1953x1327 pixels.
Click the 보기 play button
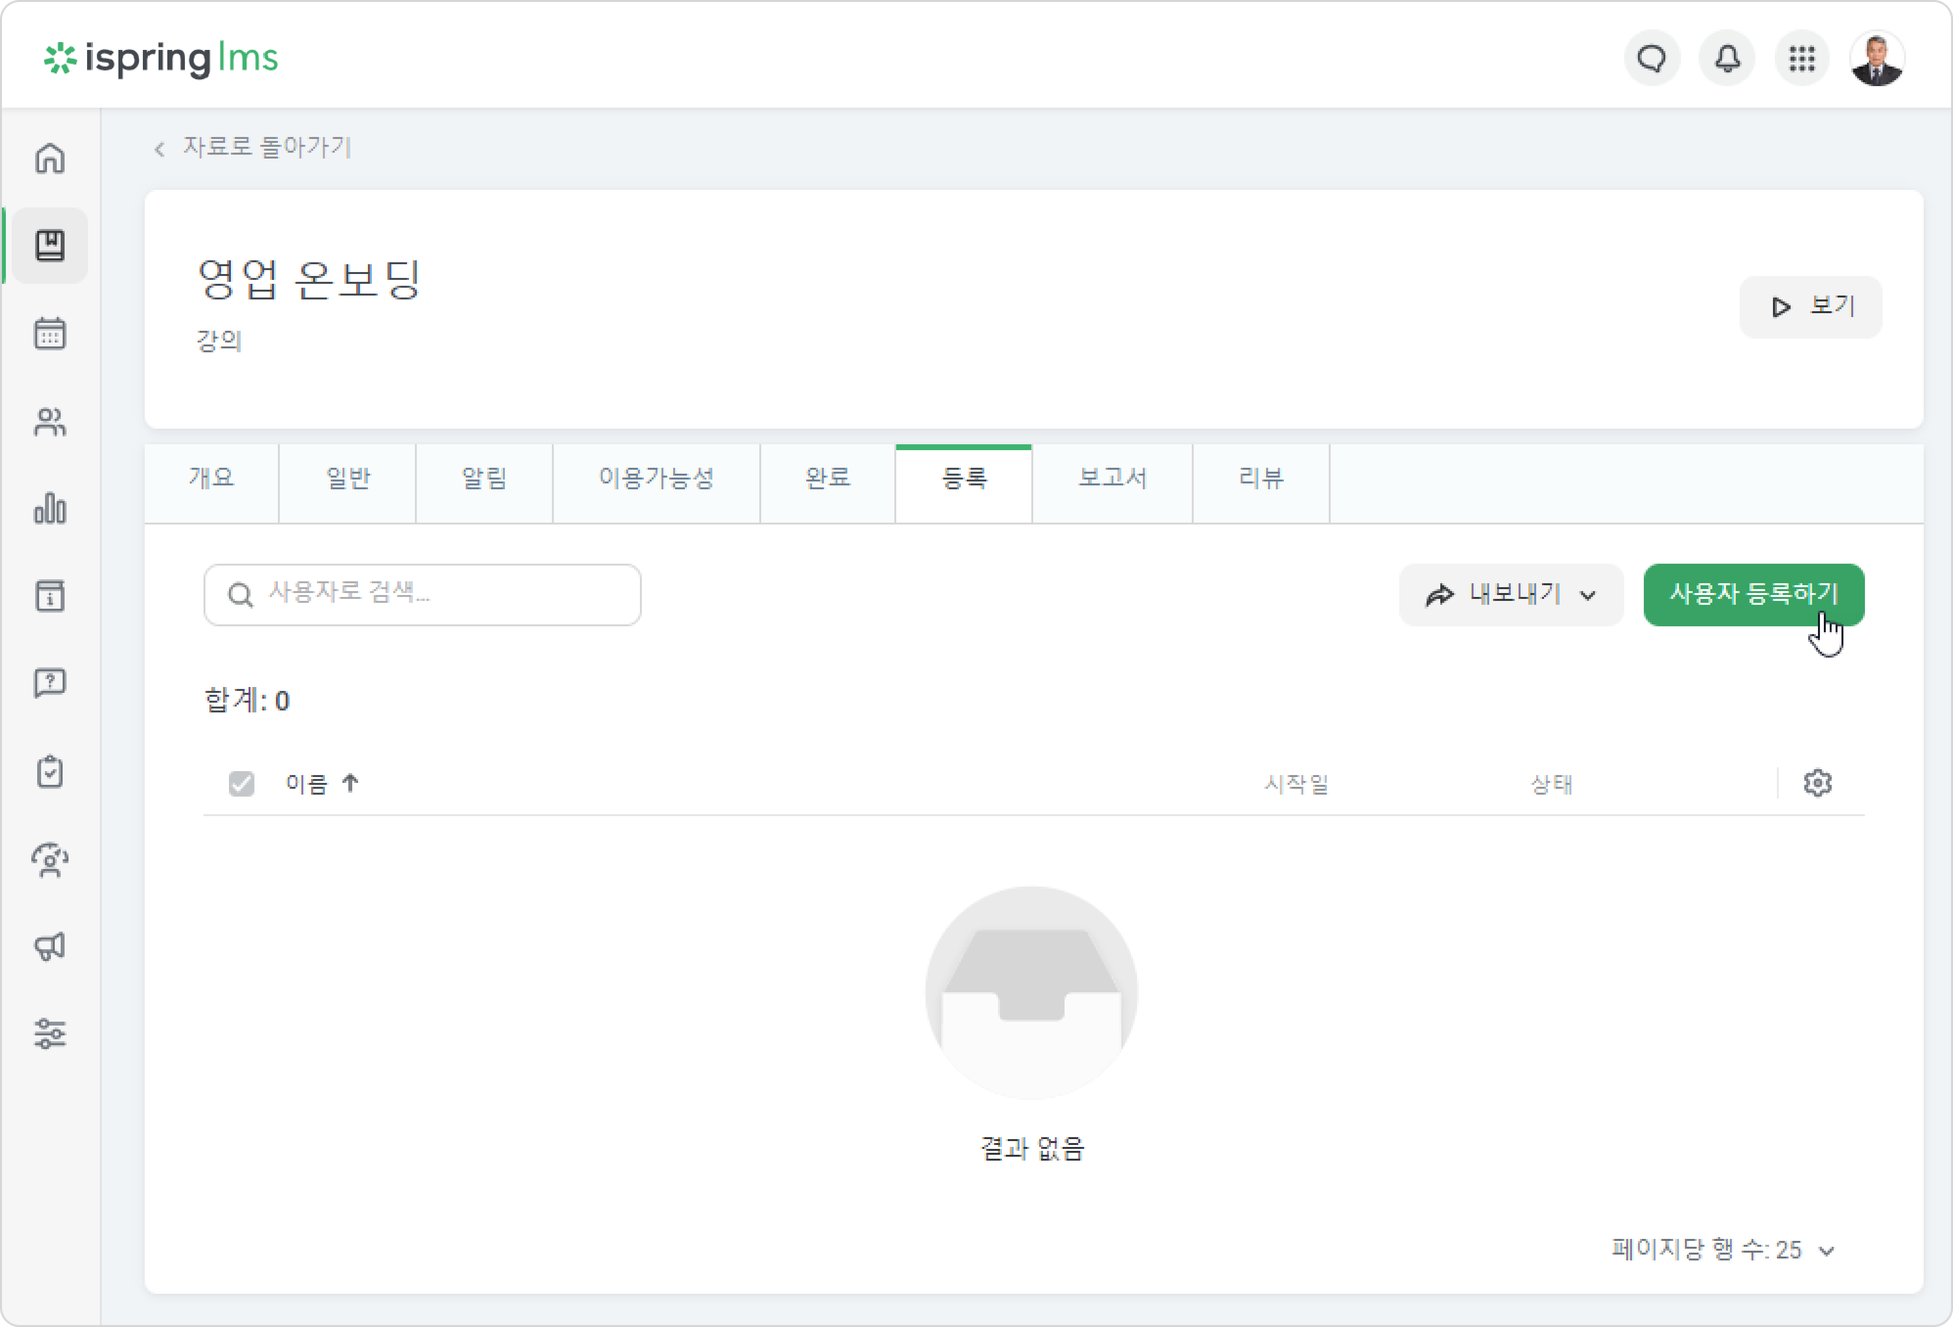pos(1810,307)
